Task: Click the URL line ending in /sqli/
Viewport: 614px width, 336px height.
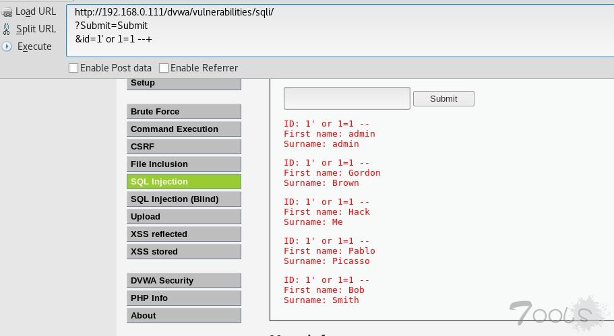Action: pos(175,12)
